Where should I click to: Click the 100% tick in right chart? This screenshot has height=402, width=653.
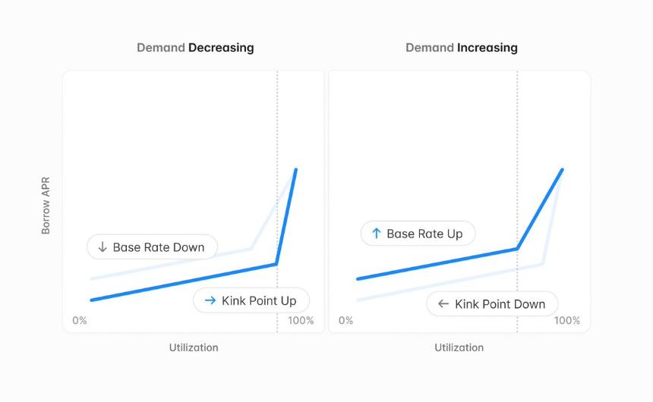(x=566, y=320)
